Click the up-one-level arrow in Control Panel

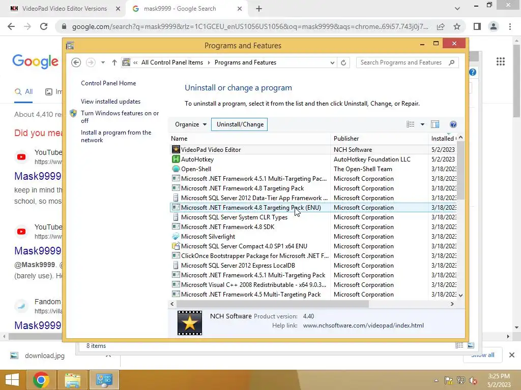tap(114, 62)
